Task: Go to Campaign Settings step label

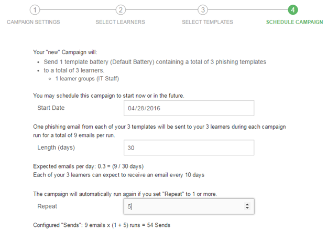Action: [x=32, y=22]
